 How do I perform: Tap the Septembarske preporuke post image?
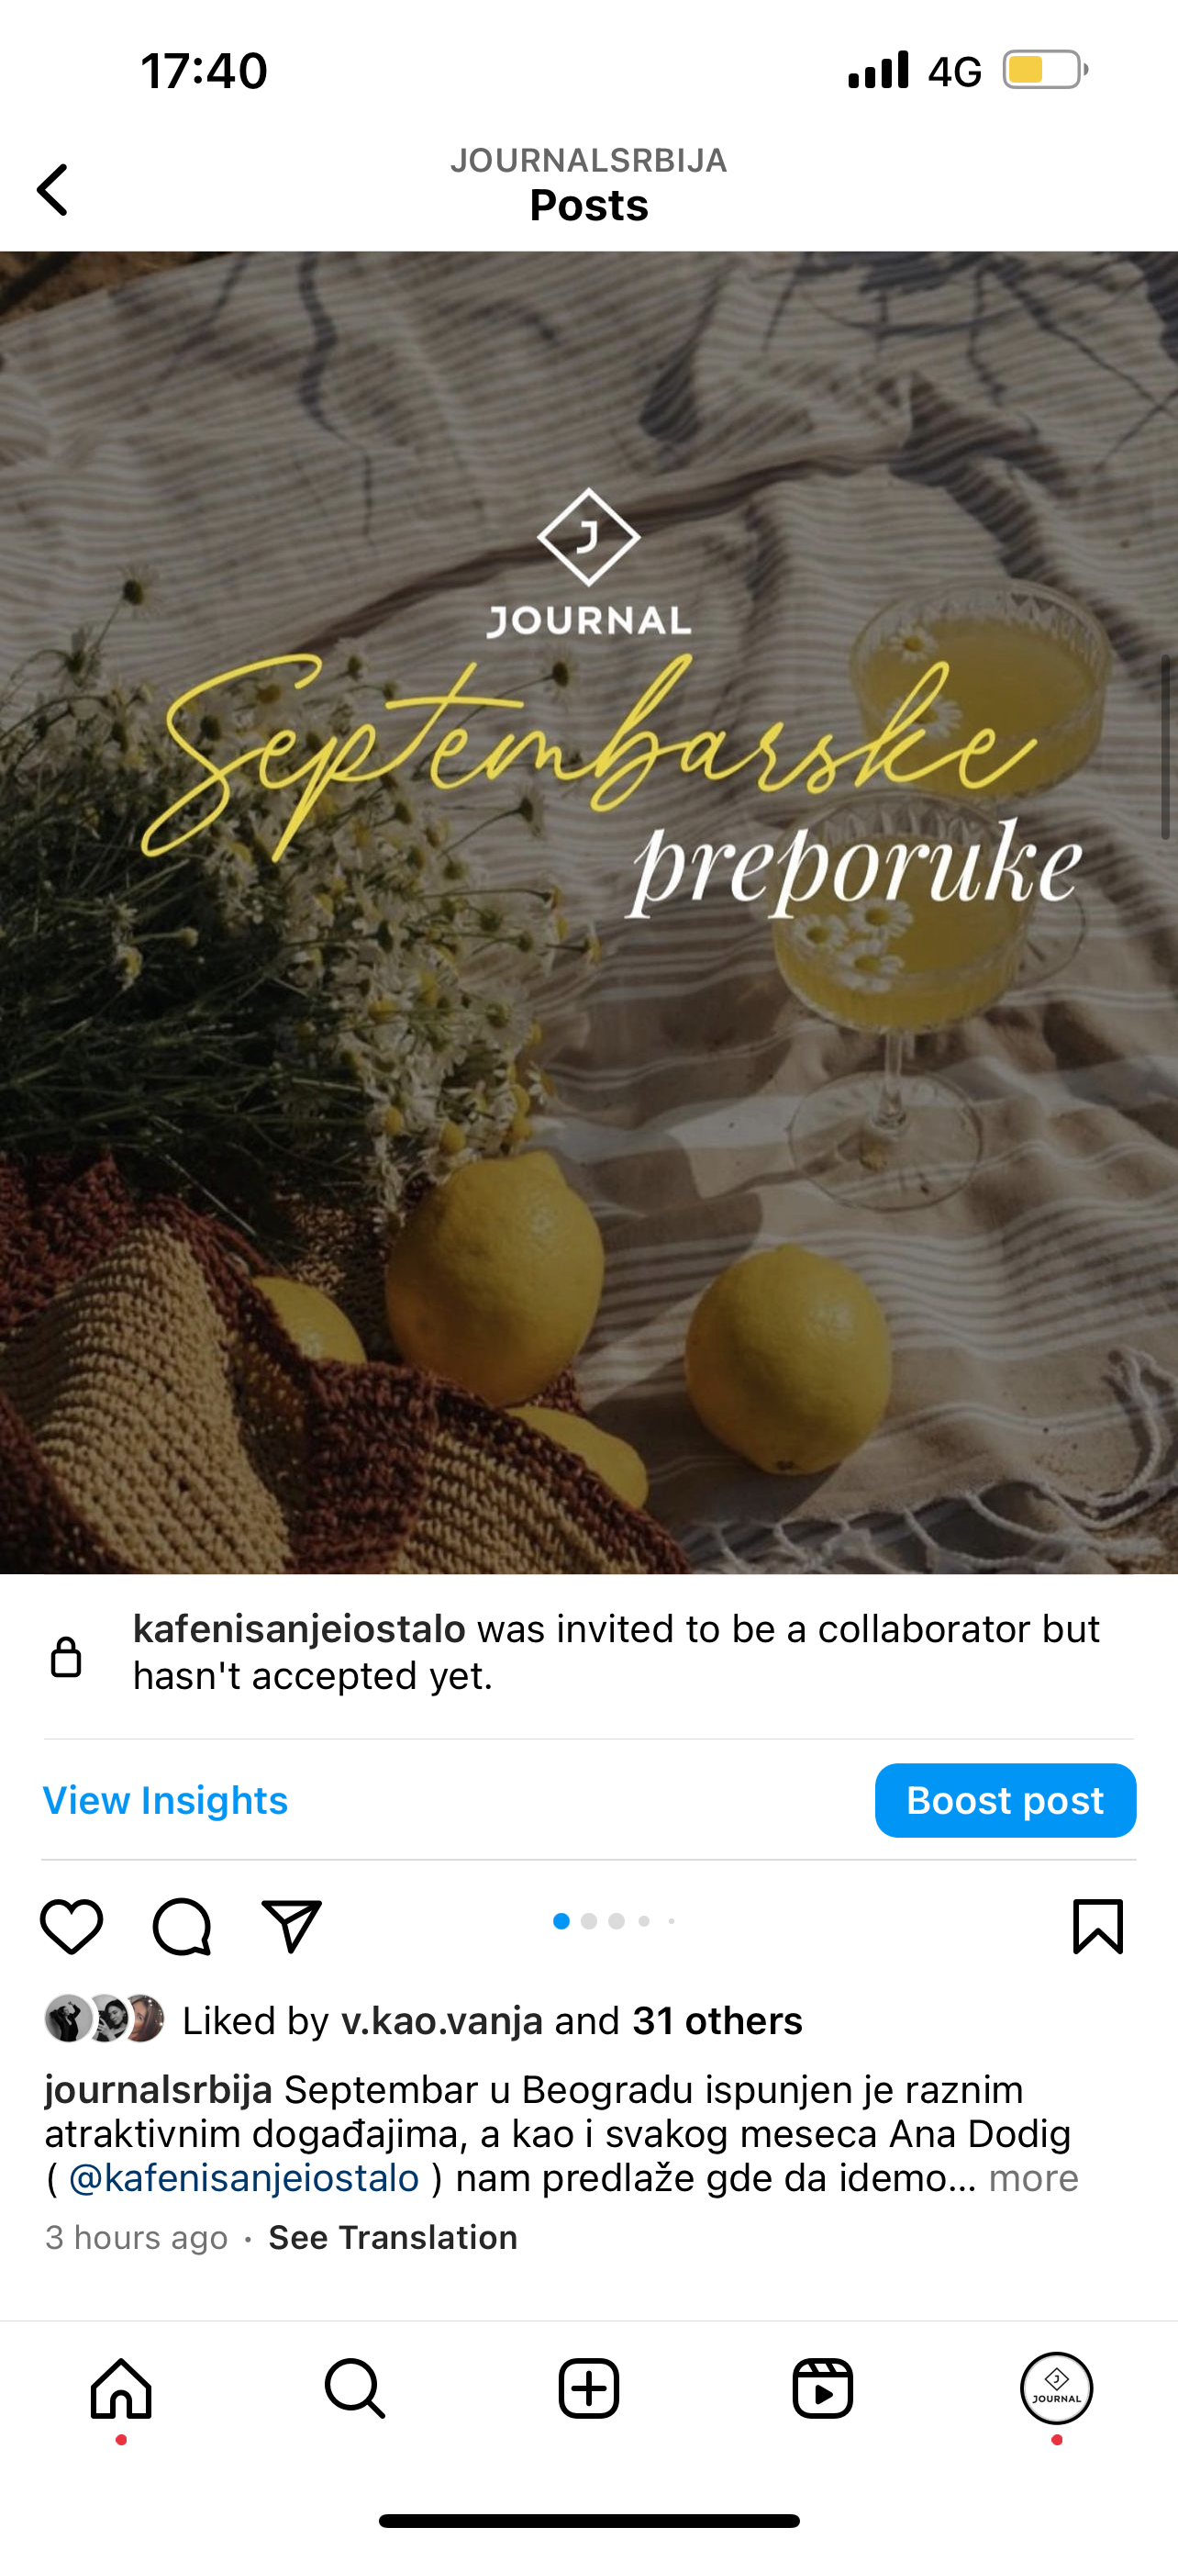[588, 912]
